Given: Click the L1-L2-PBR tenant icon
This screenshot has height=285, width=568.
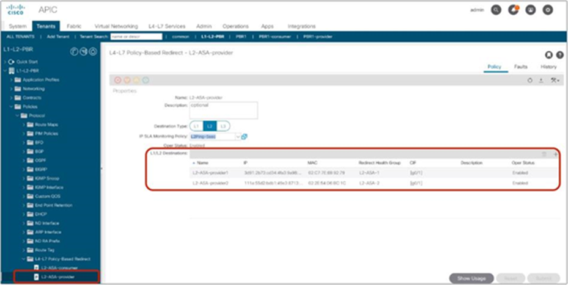Looking at the screenshot, I should (11, 71).
